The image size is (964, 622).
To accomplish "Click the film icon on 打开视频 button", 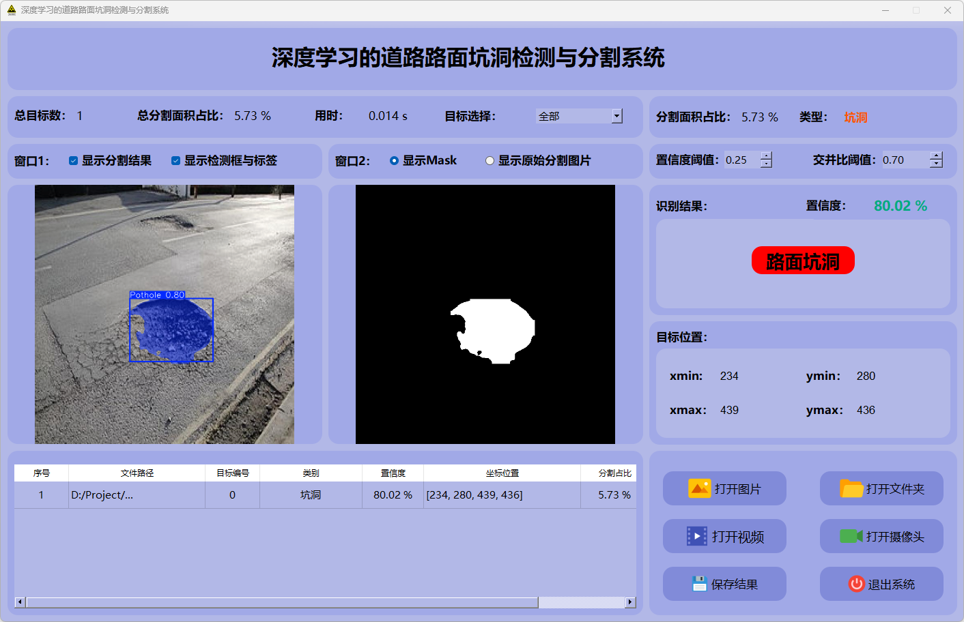I will click(696, 536).
